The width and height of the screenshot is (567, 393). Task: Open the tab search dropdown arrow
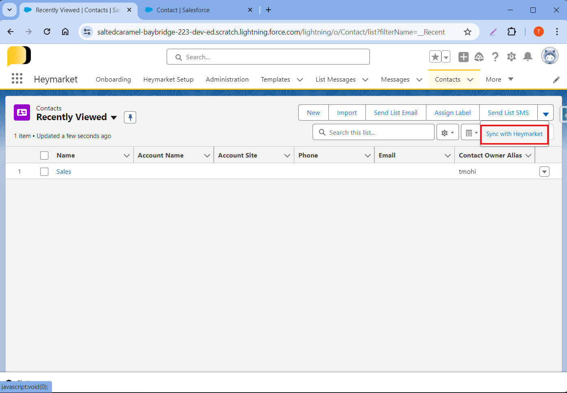click(x=9, y=10)
